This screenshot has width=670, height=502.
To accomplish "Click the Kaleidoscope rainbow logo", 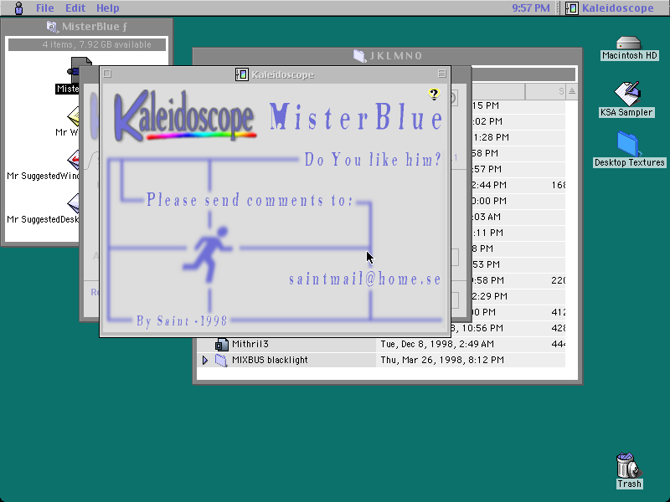I will [184, 115].
